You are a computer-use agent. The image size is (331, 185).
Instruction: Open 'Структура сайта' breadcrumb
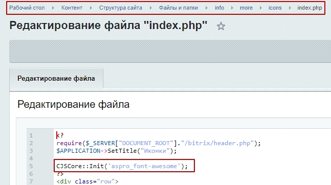[121, 8]
